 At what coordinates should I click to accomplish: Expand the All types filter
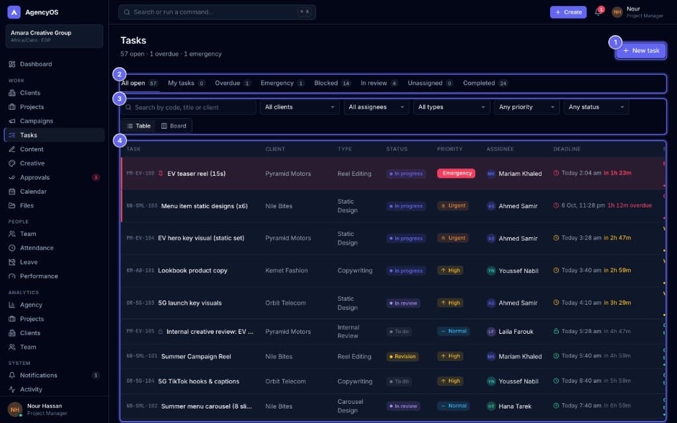coord(451,107)
